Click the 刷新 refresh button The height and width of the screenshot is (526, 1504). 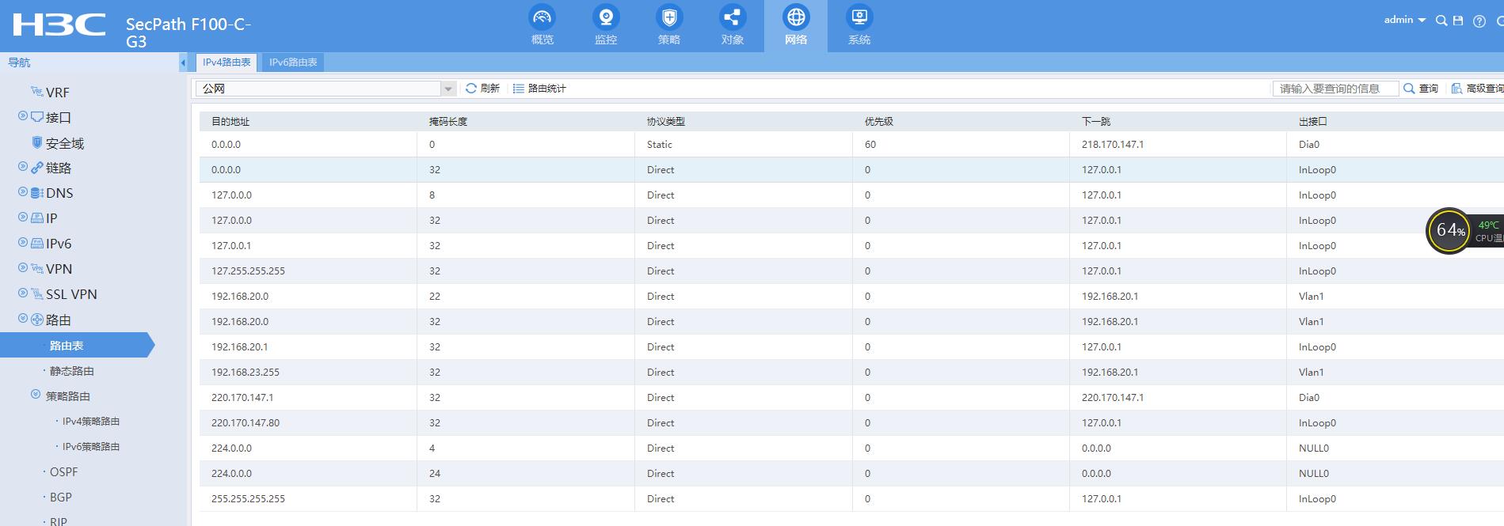point(482,89)
